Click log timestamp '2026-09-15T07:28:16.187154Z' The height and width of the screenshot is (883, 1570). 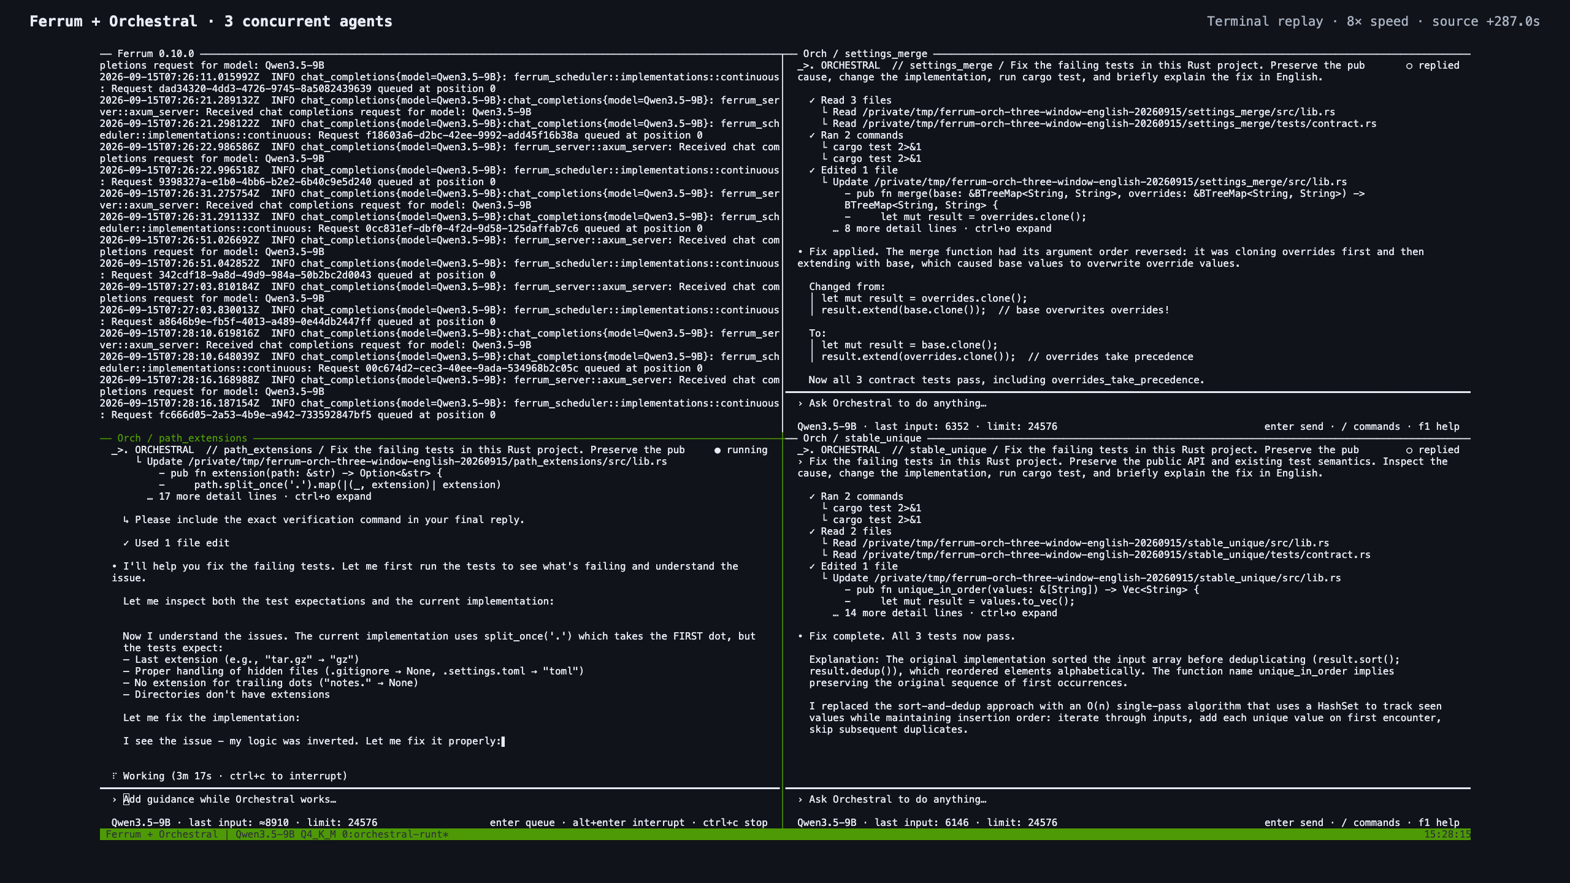click(x=180, y=403)
